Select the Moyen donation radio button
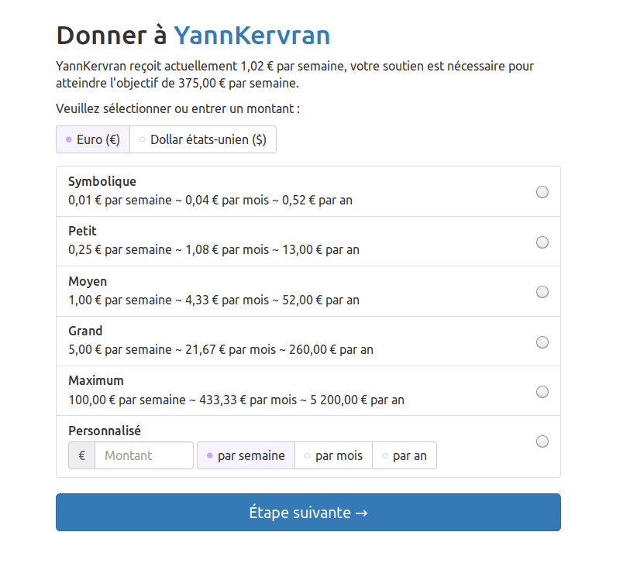The width and height of the screenshot is (623, 563). (x=542, y=292)
